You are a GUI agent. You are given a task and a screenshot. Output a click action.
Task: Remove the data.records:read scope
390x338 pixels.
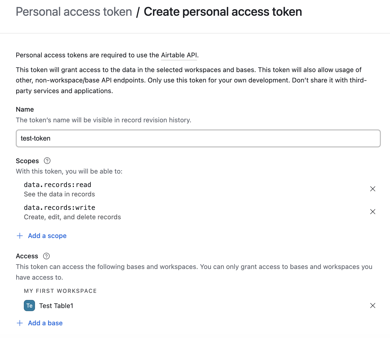373,189
